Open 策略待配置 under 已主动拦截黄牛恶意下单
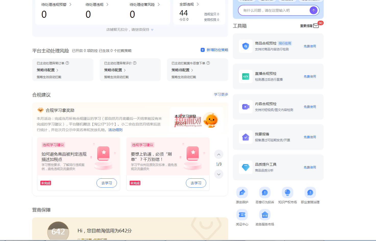This screenshot has height=241, width=376. (182, 70)
